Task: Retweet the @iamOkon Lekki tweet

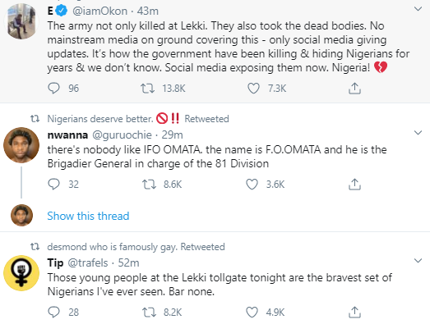Action: pos(147,89)
